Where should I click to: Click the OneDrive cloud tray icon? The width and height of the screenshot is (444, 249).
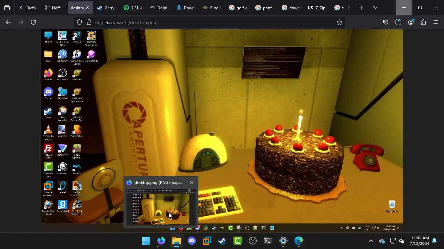[x=382, y=241]
